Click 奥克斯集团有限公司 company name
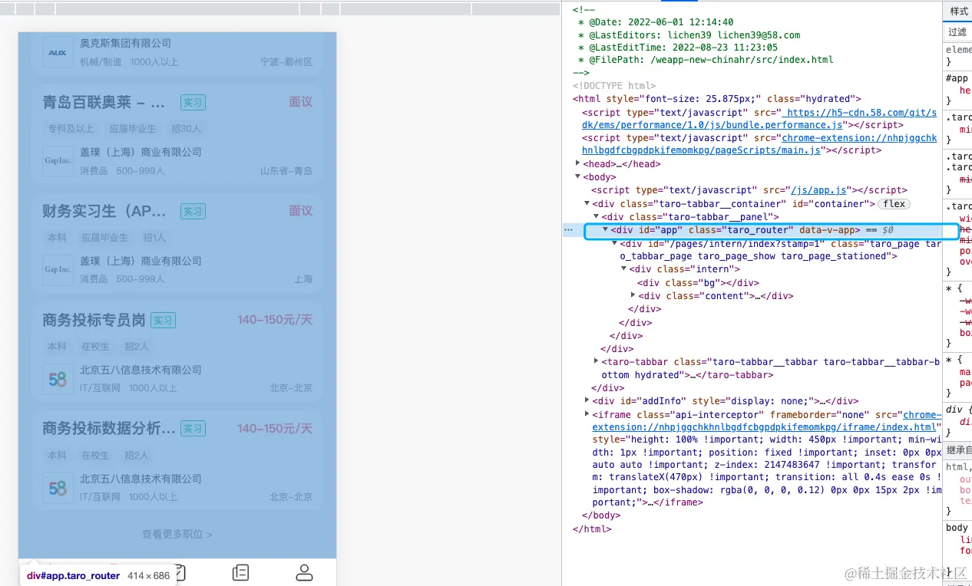The image size is (972, 586). coord(126,44)
